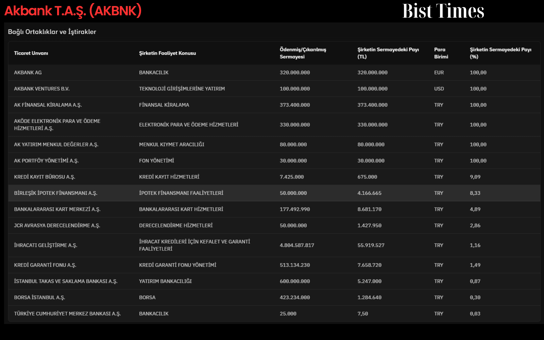Image resolution: width=544 pixels, height=340 pixels.
Task: Click the 4.804.587.817 capital value
Action: (297, 245)
